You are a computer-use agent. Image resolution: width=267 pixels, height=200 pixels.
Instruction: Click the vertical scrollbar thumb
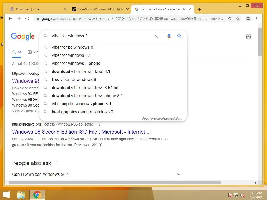tap(260, 42)
